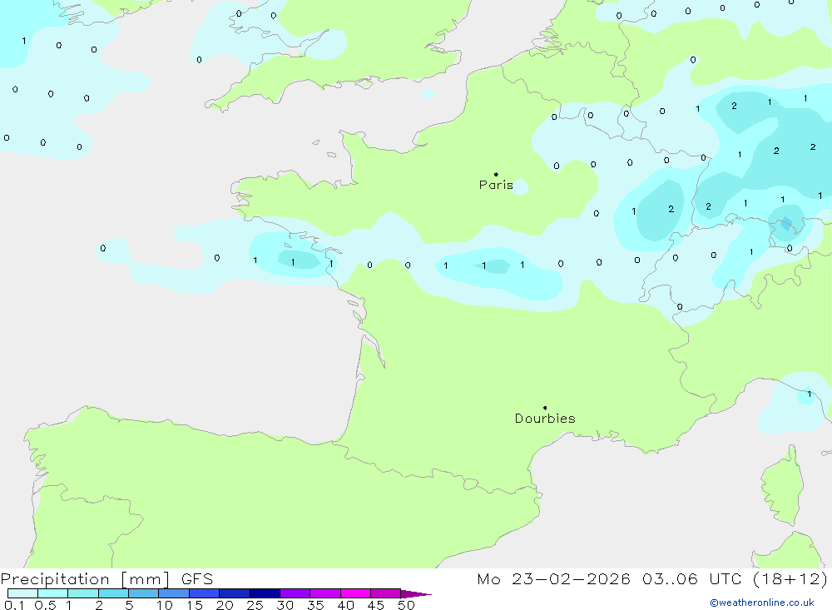The height and width of the screenshot is (610, 832).
Task: Pick the 25–30 mm legend swatch
Action: point(265,593)
